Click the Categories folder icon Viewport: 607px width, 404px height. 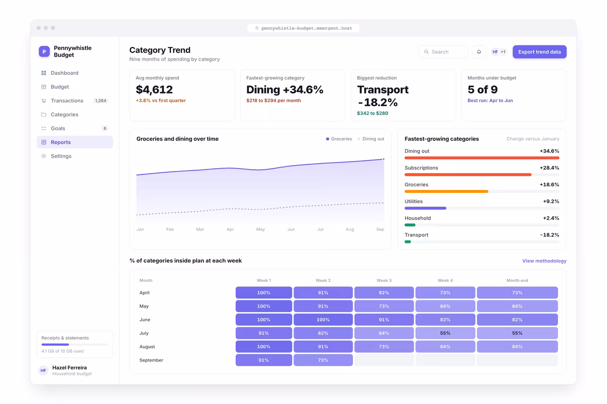(44, 115)
